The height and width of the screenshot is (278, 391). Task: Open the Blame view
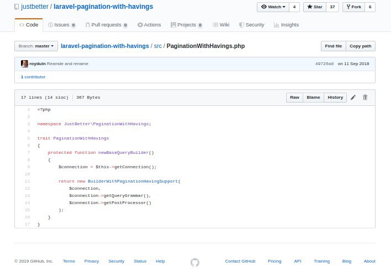[x=313, y=98]
